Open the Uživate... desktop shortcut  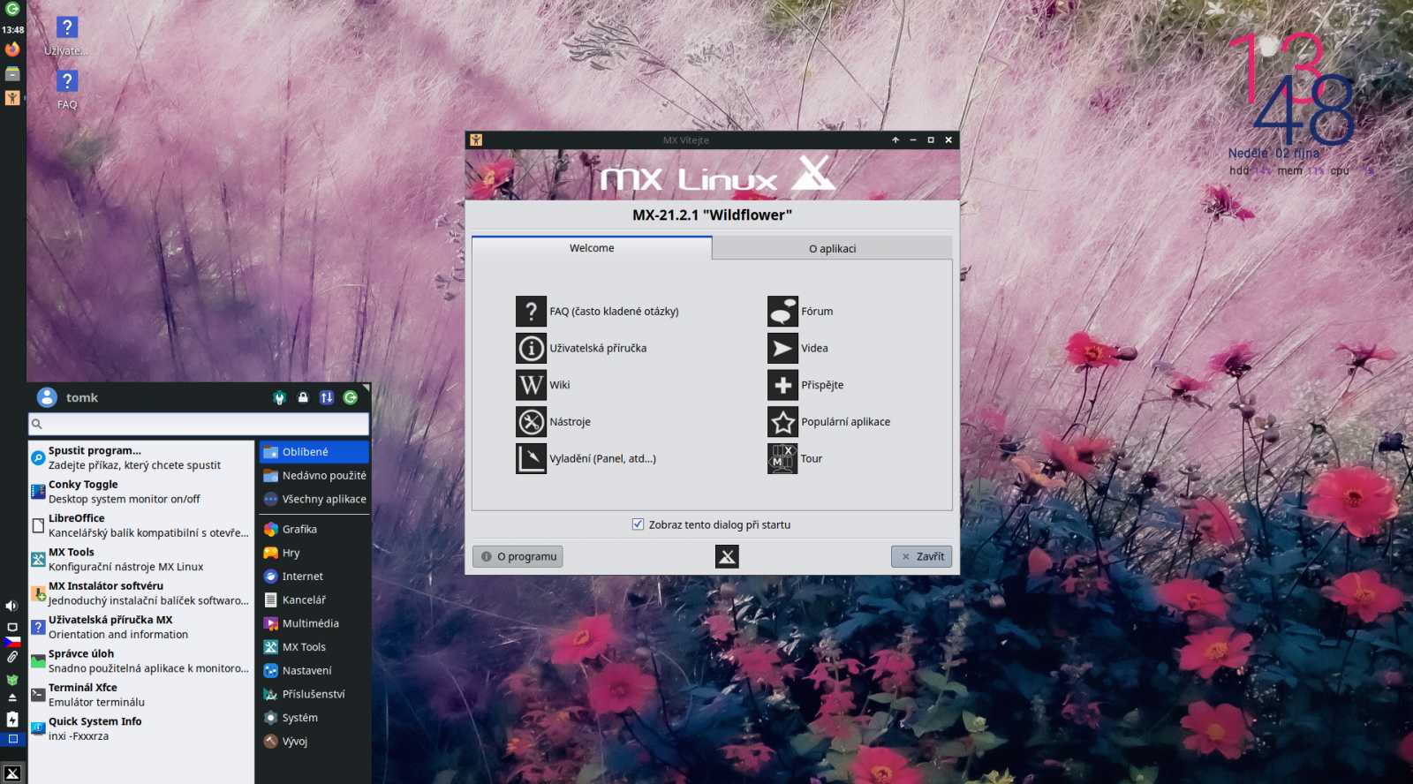point(67,36)
